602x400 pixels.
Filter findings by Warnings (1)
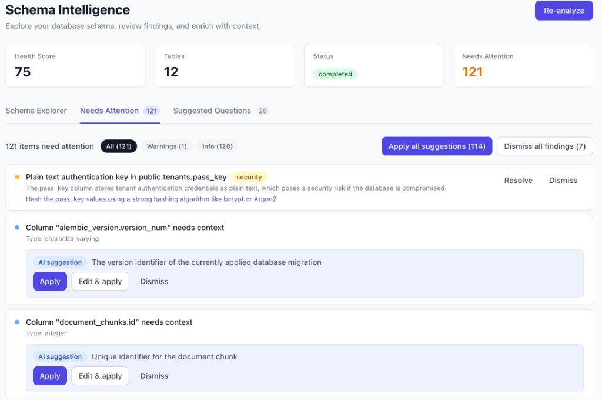tap(166, 146)
